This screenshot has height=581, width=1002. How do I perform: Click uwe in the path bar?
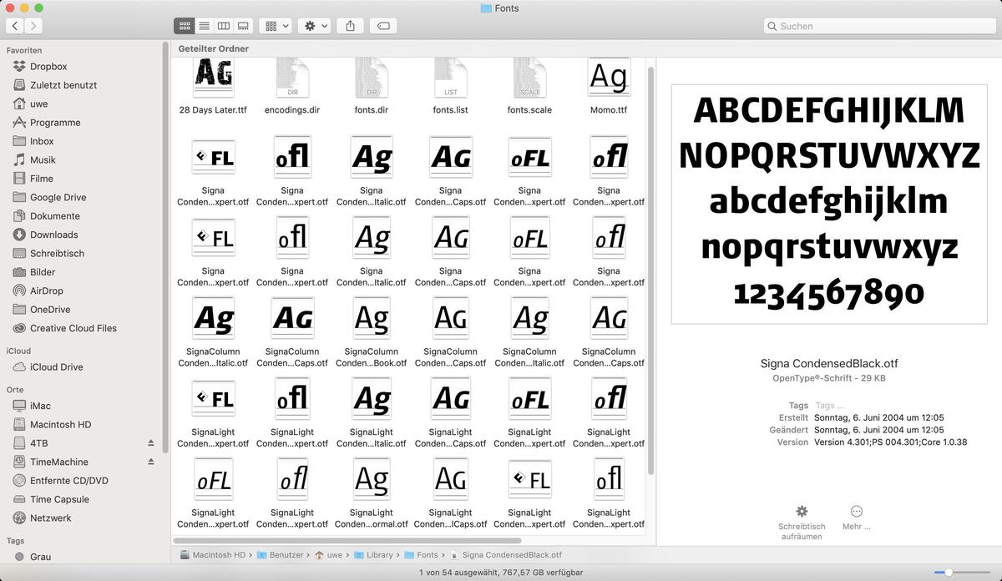(329, 554)
